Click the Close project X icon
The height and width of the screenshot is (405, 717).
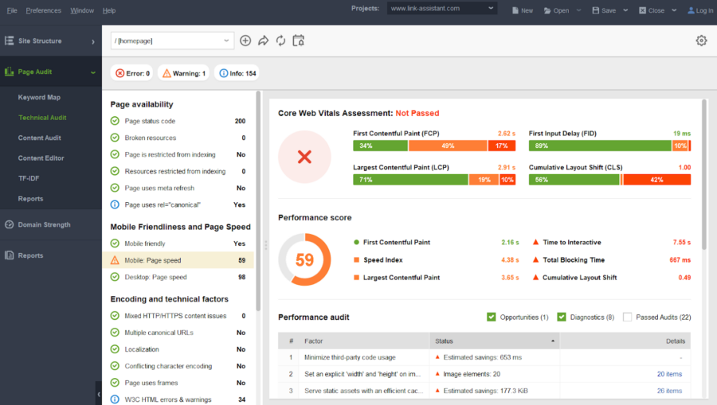(642, 10)
